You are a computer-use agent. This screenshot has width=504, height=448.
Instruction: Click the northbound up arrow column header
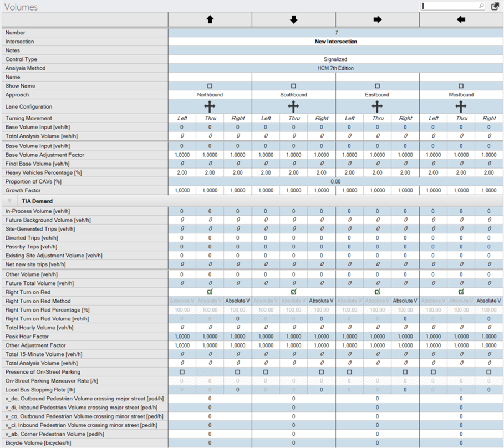210,19
